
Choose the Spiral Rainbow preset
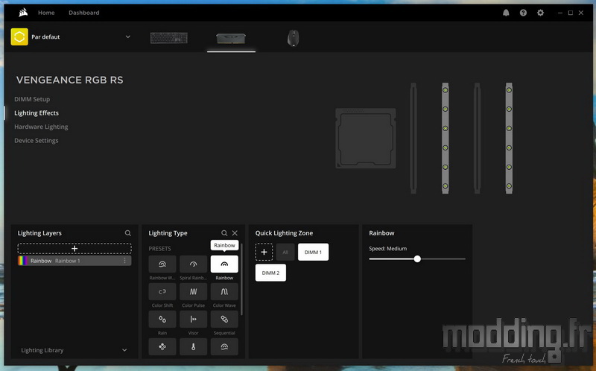[x=193, y=264]
